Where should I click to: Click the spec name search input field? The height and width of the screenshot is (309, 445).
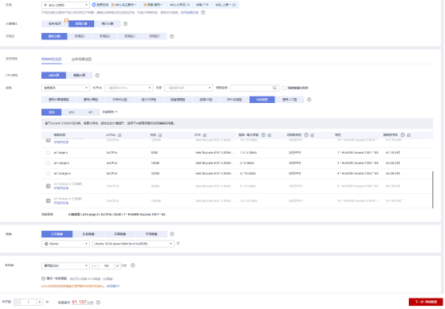tap(251, 88)
